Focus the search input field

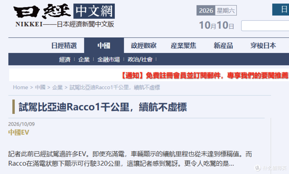265,26
